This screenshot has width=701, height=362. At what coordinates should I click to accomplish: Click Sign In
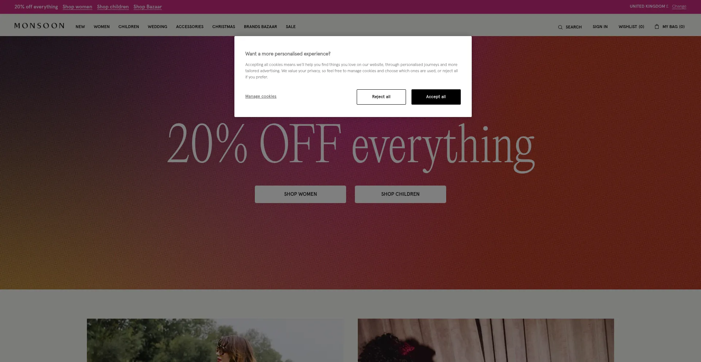click(600, 27)
